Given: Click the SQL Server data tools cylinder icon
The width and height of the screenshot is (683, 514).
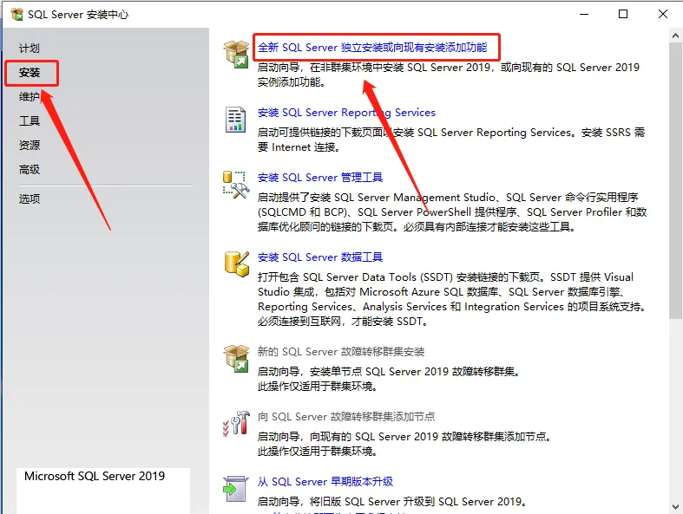Looking at the screenshot, I should pos(237,264).
